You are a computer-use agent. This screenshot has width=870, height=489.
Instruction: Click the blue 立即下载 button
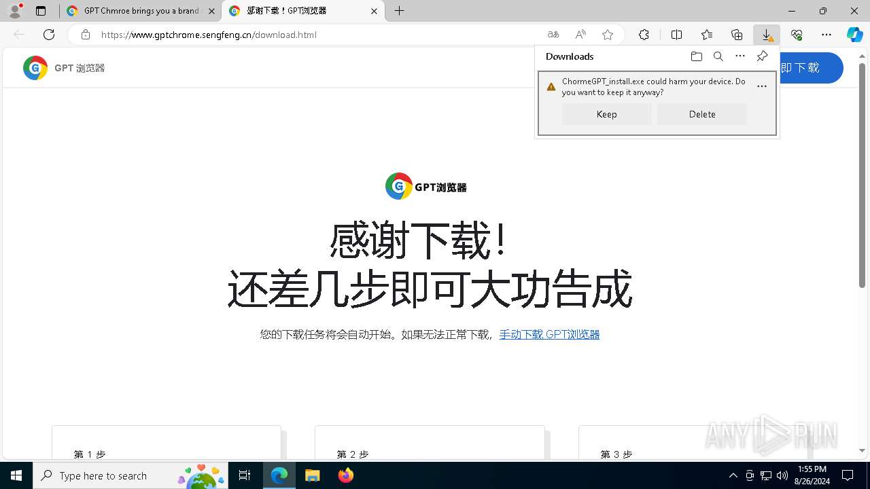tap(811, 68)
